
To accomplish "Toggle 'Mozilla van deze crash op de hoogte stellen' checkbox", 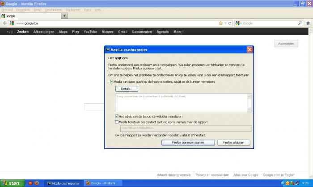I will tap(112, 81).
